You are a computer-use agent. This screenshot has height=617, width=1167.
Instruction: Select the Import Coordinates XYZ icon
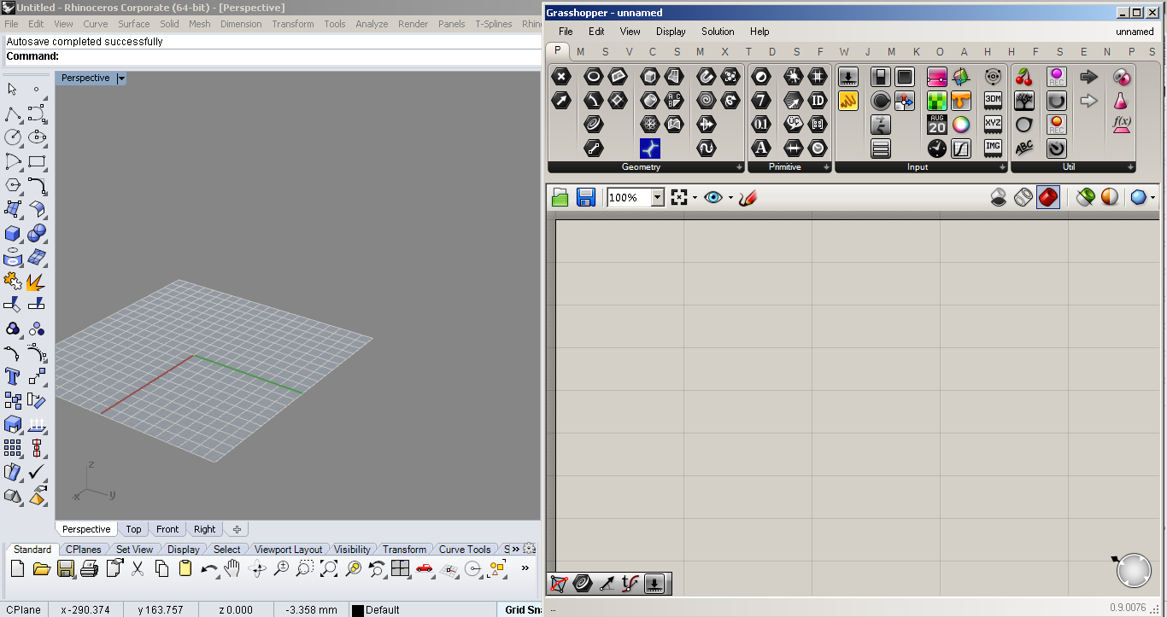tap(993, 125)
